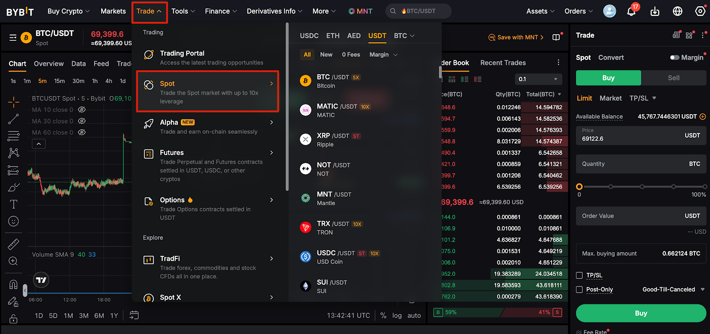Expand the Margin filter dropdown
The image size is (710, 334).
tap(383, 55)
